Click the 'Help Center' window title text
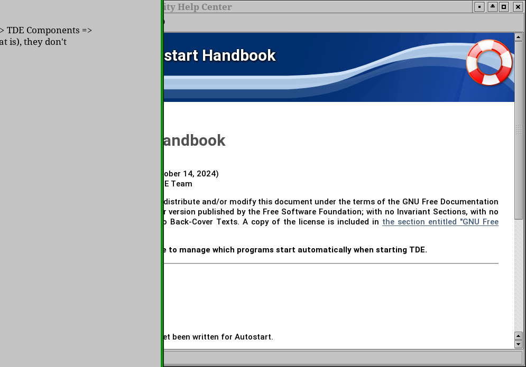The image size is (526, 367). (x=204, y=7)
